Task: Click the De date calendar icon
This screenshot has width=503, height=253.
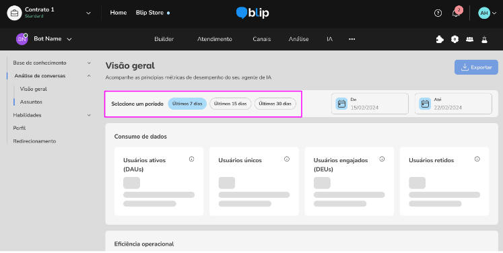Action: (x=341, y=104)
